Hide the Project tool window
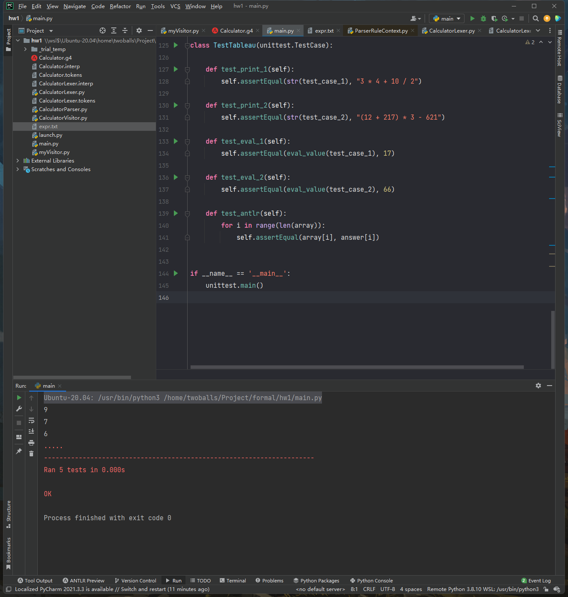This screenshot has height=597, width=568. pos(150,30)
